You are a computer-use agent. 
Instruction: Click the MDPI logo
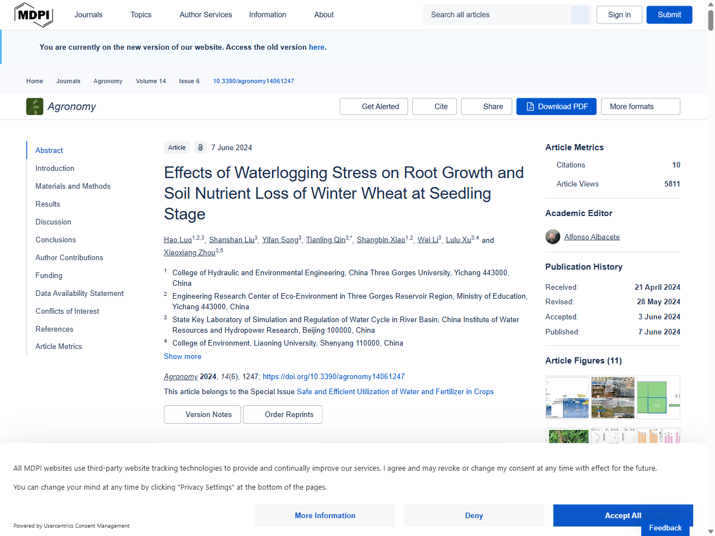pos(34,15)
